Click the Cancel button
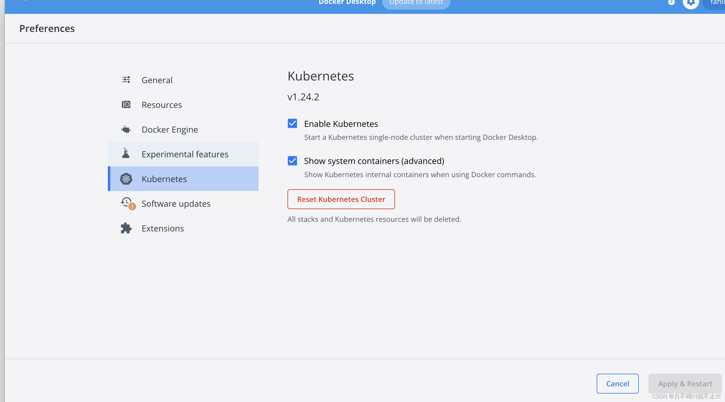 point(617,383)
